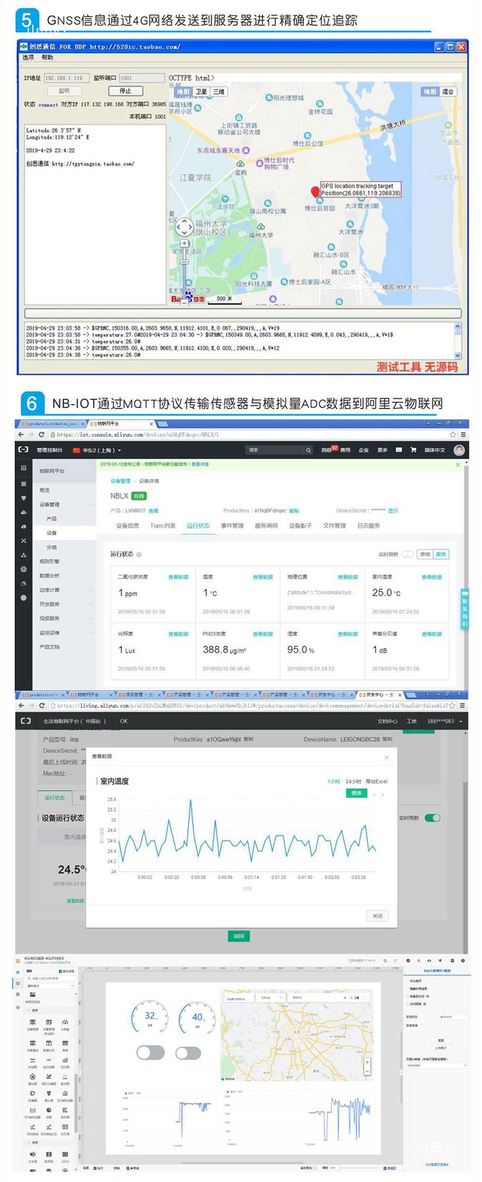Click the 32 gauge widget on canvas

pos(150,1017)
